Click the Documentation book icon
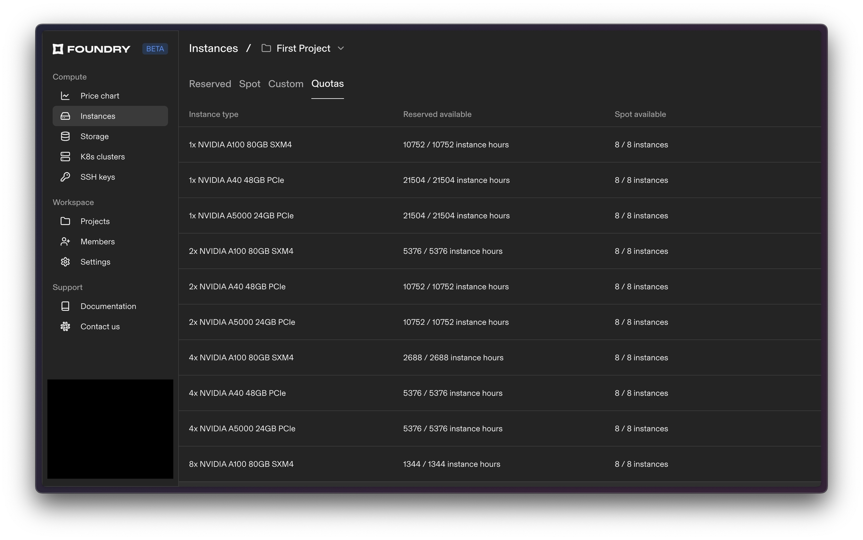This screenshot has height=540, width=863. click(65, 306)
